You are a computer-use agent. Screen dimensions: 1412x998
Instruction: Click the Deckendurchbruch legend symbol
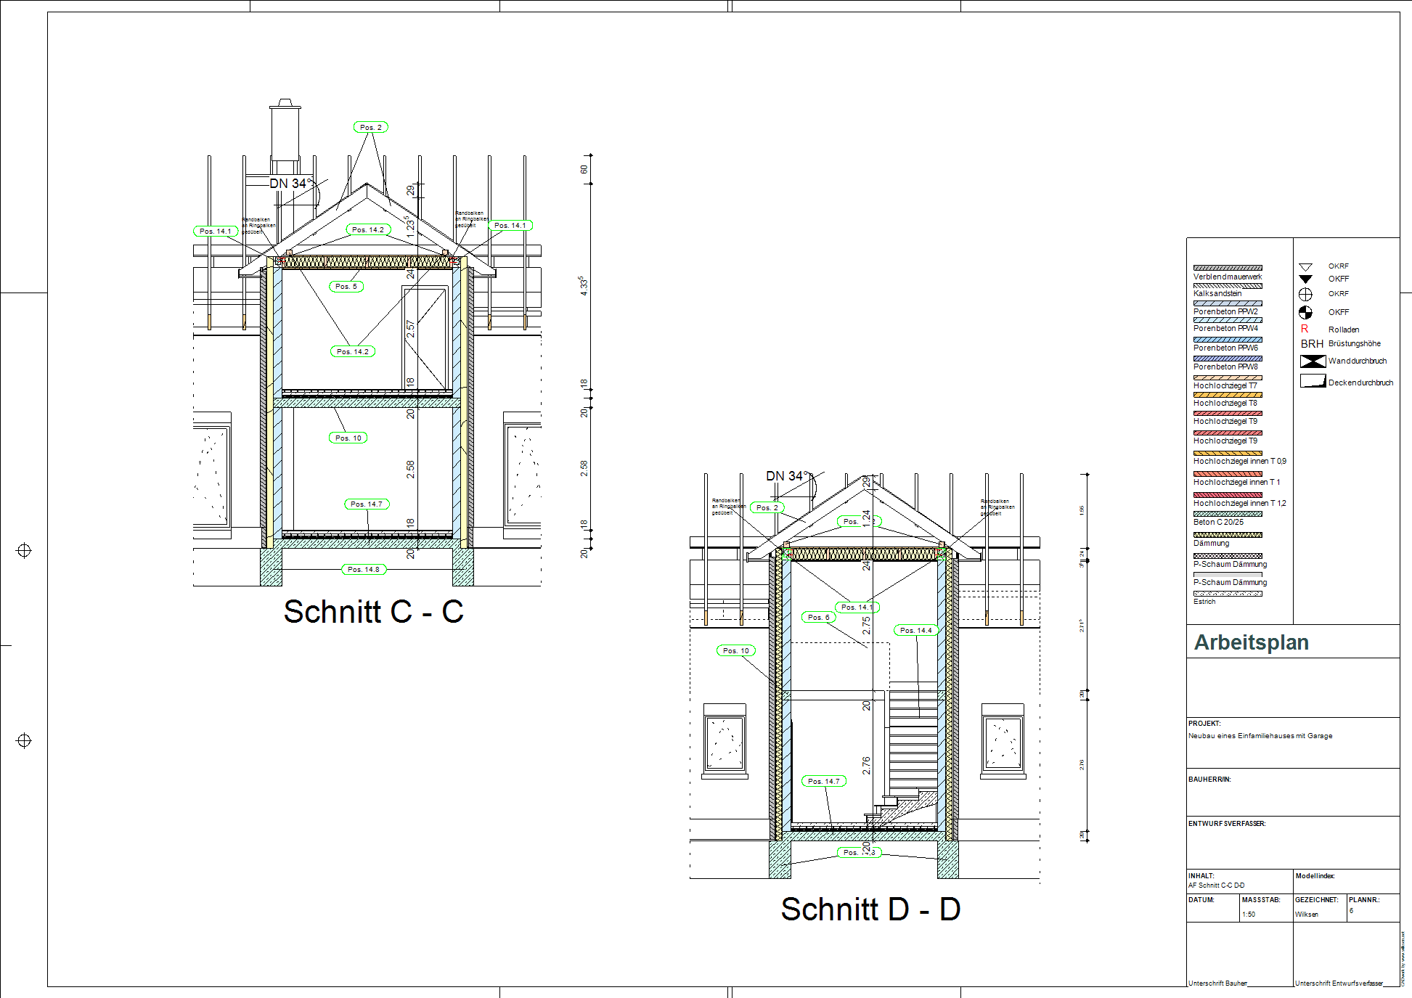[1313, 381]
